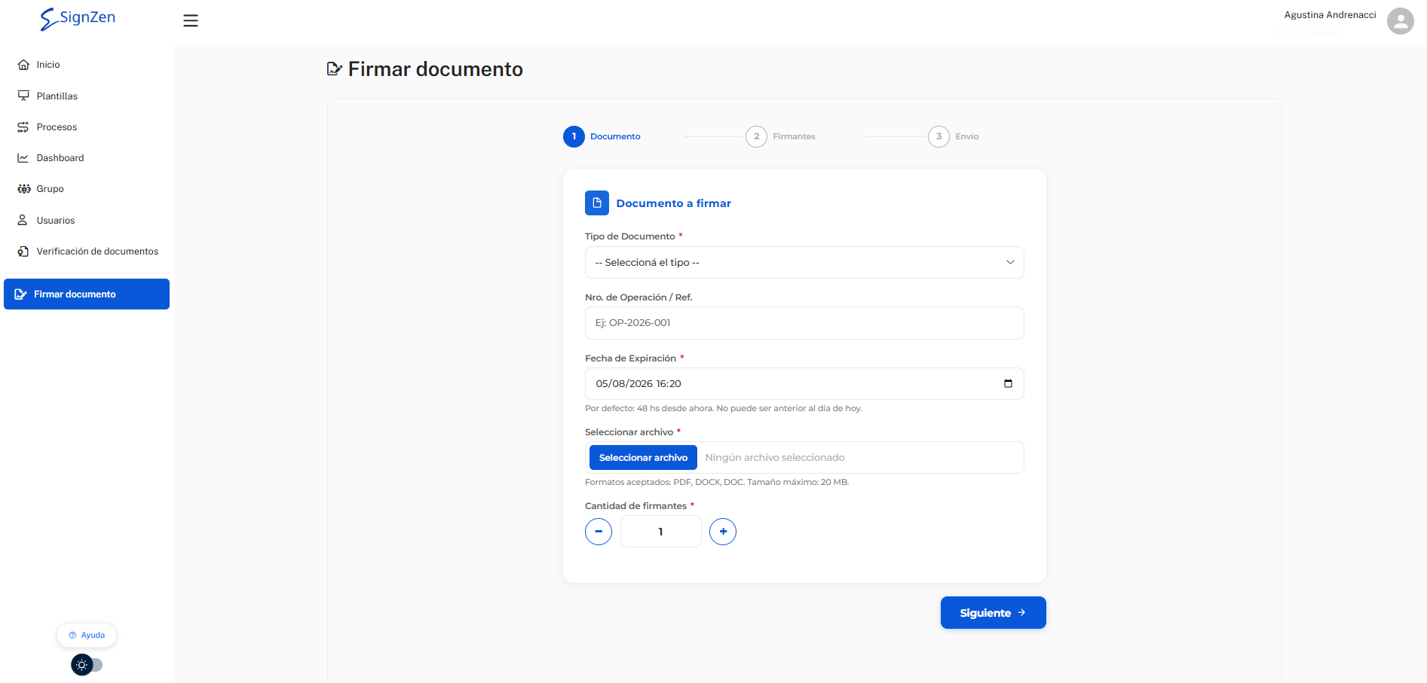Click the Cantidad de firmantes number field
Viewport: 1427px width, 683px height.
pyautogui.click(x=661, y=532)
